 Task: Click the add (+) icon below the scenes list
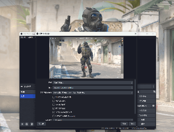click(x=22, y=124)
